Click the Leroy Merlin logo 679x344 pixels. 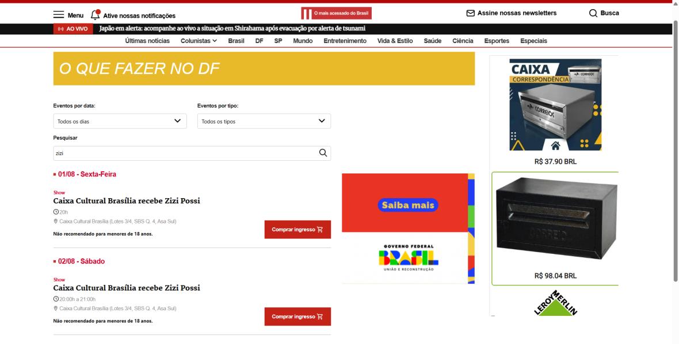point(556,303)
